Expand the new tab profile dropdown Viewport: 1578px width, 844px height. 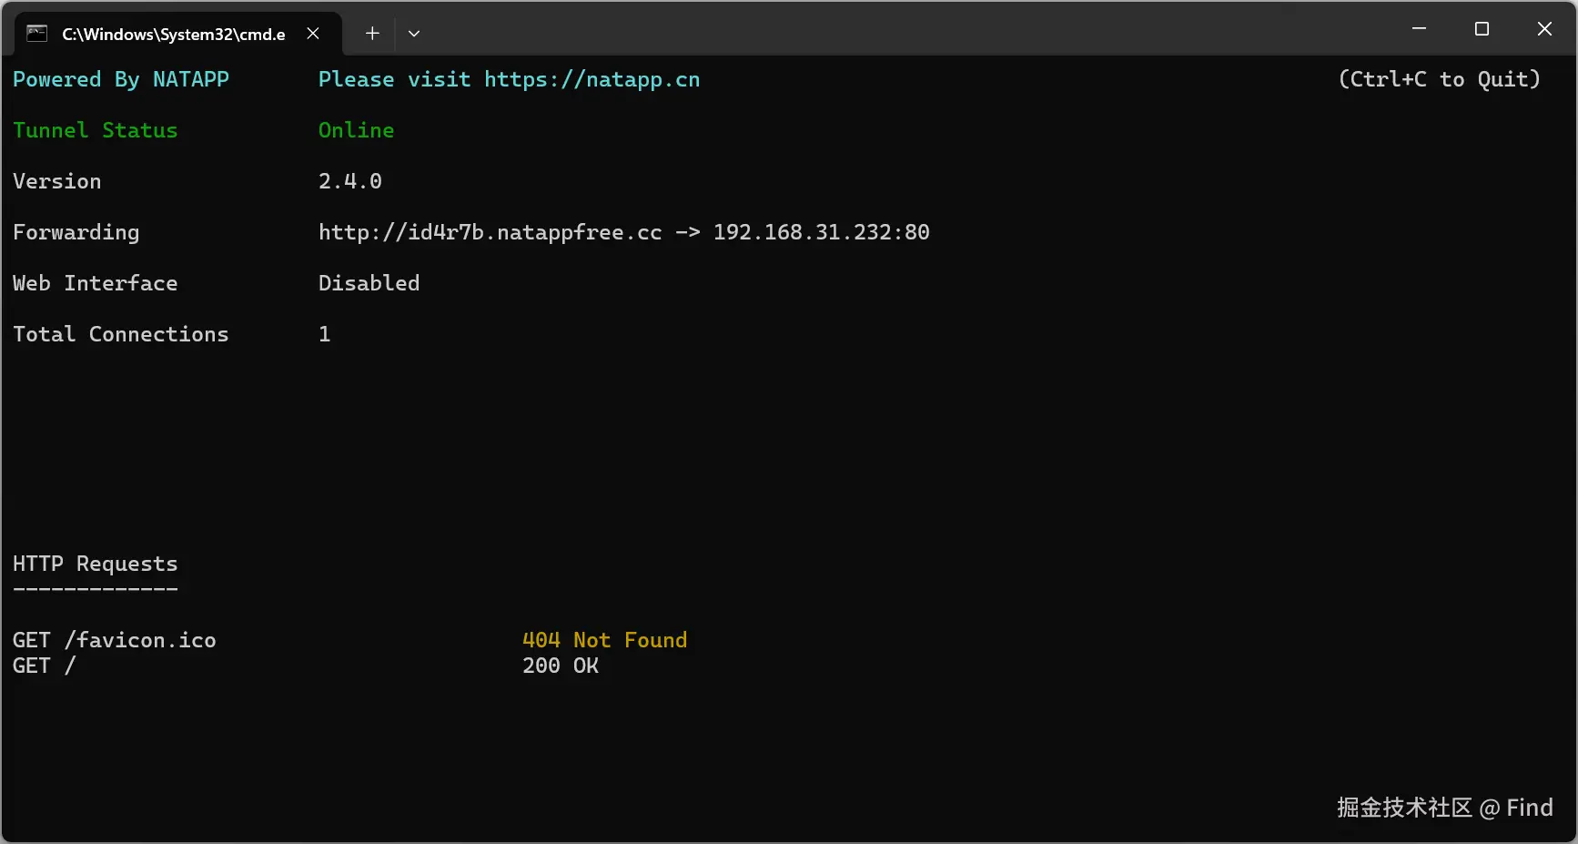point(414,34)
